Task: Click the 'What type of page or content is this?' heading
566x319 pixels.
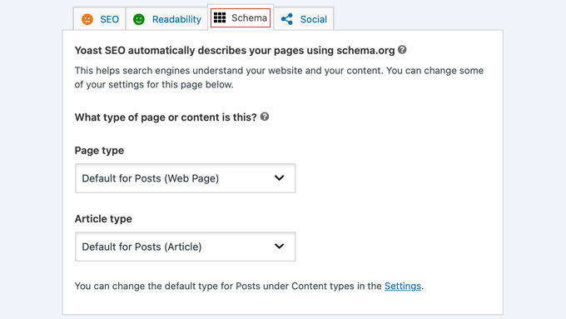Action: (x=166, y=117)
